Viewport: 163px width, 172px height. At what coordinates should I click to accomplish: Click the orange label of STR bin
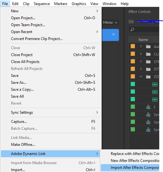(x=133, y=61)
